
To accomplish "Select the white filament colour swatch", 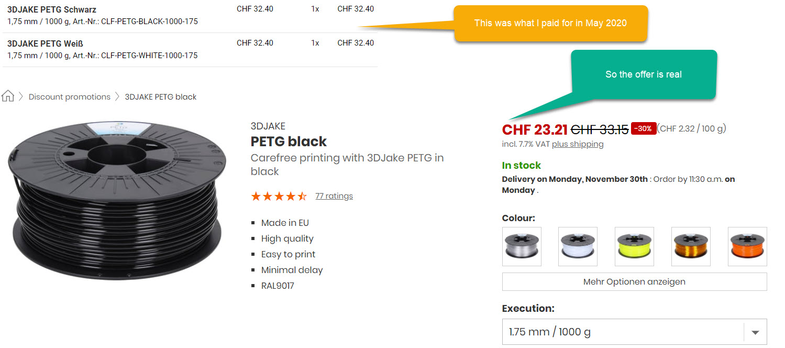I will click(x=578, y=246).
